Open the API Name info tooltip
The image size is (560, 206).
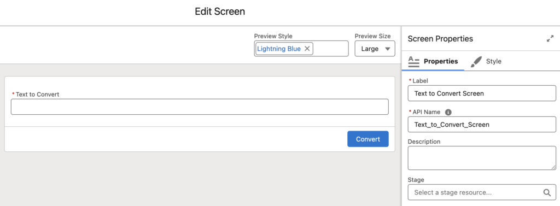(448, 112)
